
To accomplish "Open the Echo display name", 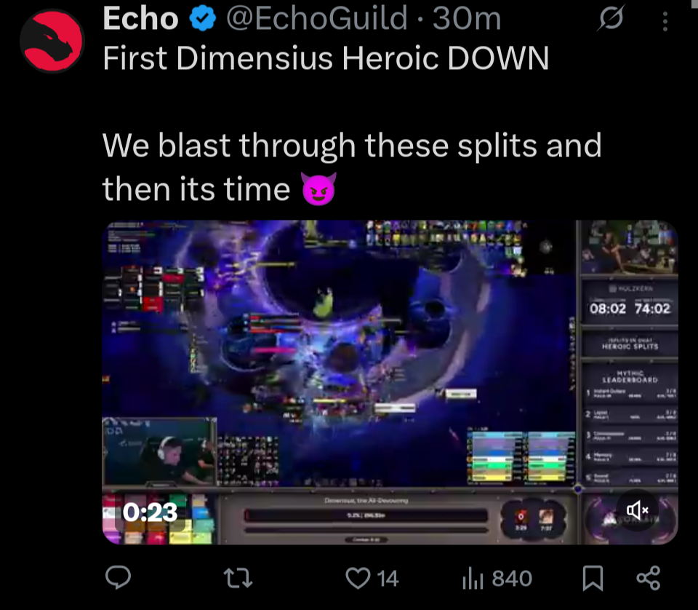I will tap(140, 18).
